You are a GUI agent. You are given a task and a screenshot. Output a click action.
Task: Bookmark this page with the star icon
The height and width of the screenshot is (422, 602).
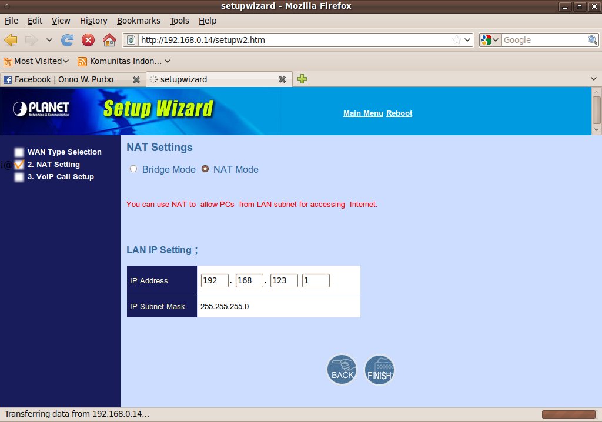pyautogui.click(x=456, y=40)
